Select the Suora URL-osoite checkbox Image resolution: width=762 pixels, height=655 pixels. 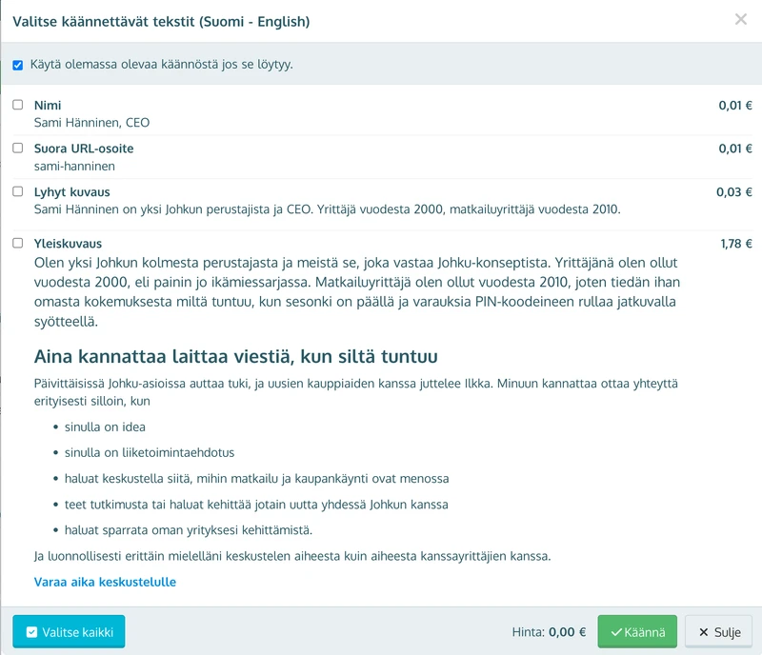[18, 149]
